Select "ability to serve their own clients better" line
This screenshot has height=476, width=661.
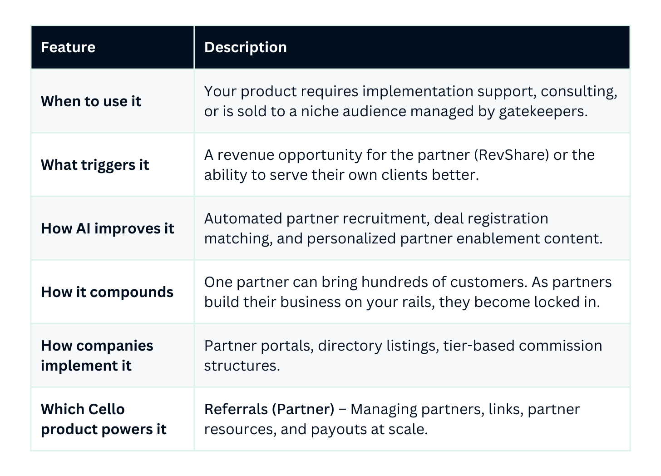tap(341, 175)
